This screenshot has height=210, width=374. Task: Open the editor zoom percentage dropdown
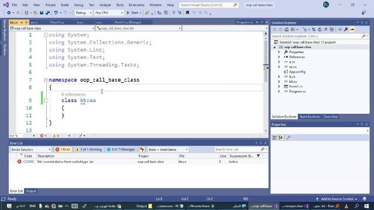tap(17, 136)
